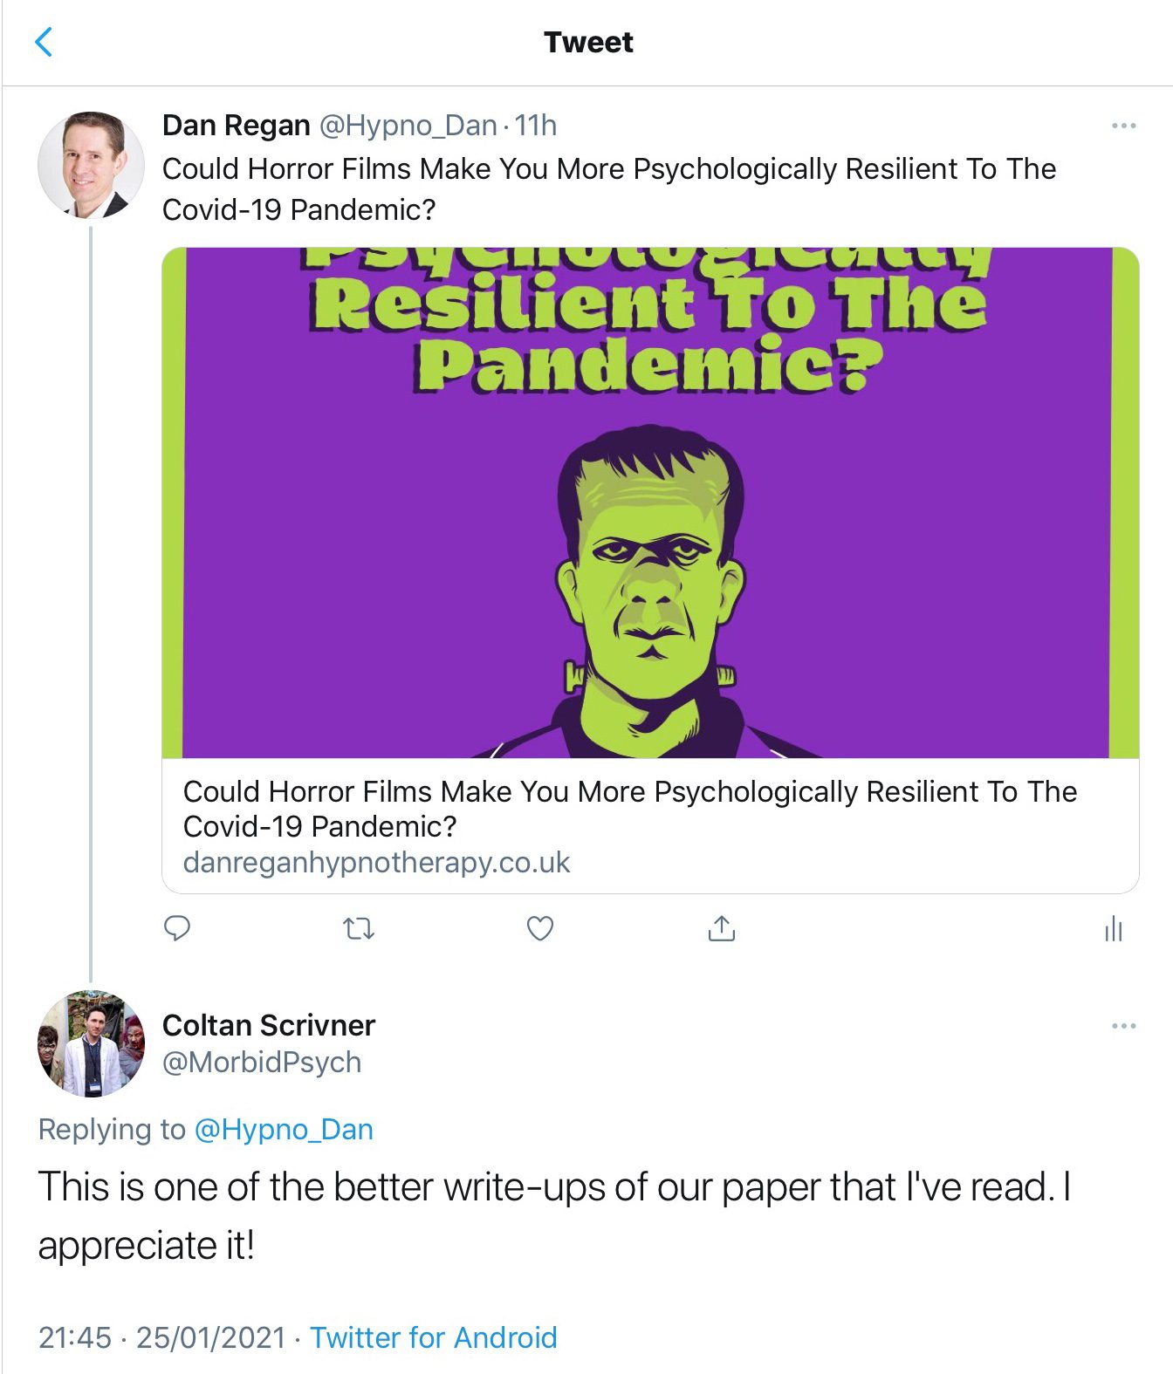Click the @MorbidPsych handle
Image resolution: width=1173 pixels, height=1374 pixels.
tap(262, 1063)
